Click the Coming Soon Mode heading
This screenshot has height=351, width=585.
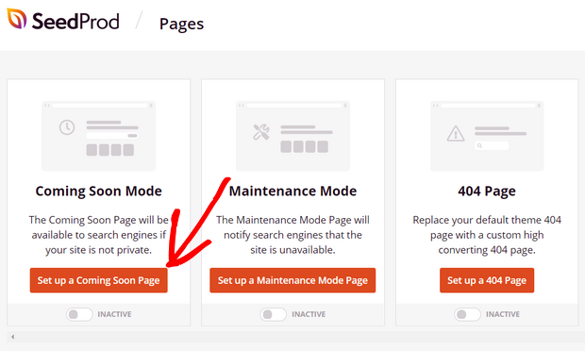[98, 191]
